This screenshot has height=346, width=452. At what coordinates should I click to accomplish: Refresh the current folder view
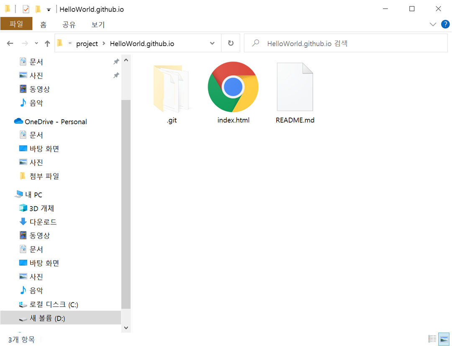[231, 43]
